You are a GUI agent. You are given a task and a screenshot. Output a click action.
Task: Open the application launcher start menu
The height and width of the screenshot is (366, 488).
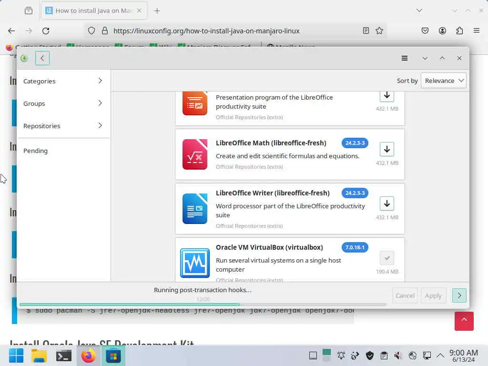[16, 356]
